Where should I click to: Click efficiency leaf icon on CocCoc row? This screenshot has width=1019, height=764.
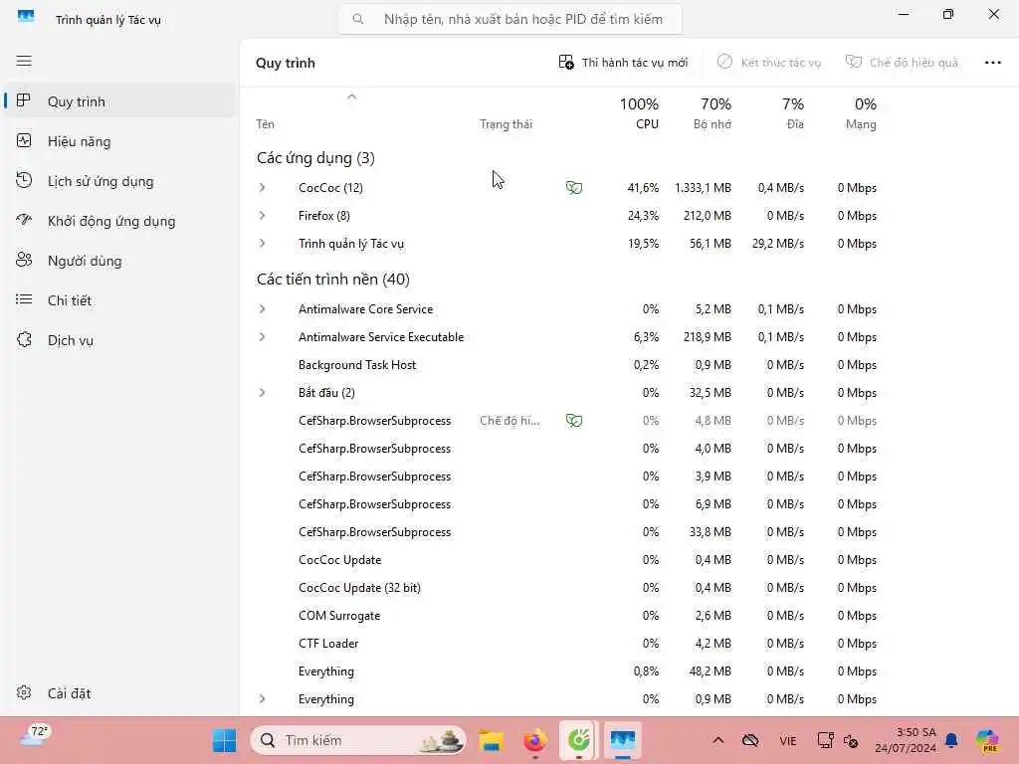point(574,188)
